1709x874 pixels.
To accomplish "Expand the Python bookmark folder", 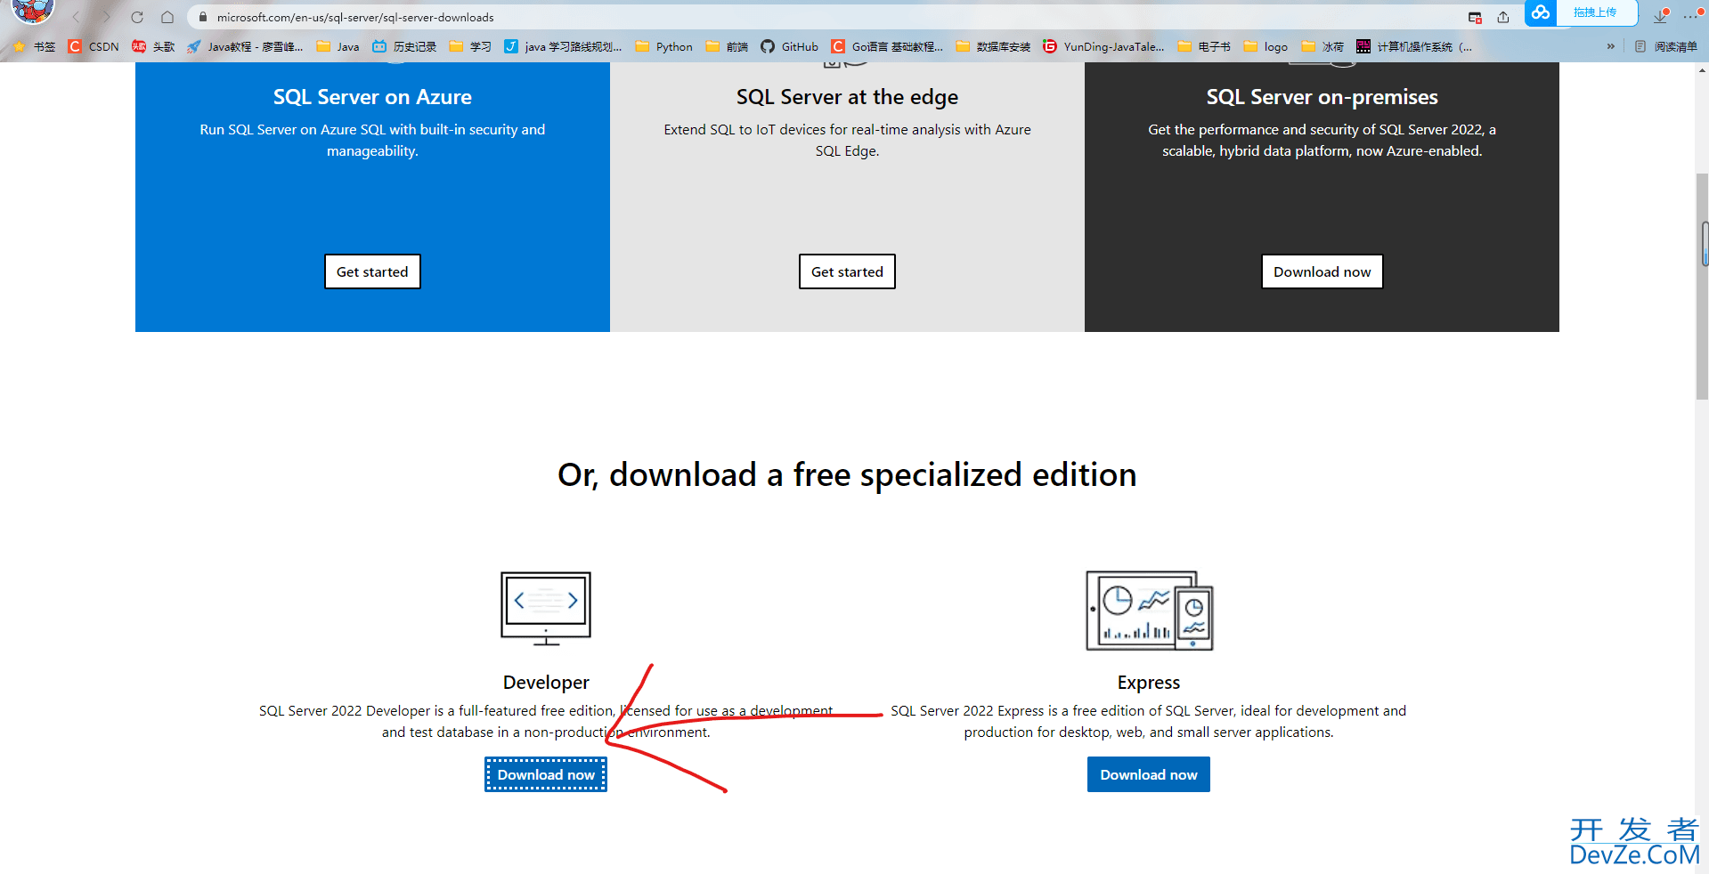I will 663,46.
